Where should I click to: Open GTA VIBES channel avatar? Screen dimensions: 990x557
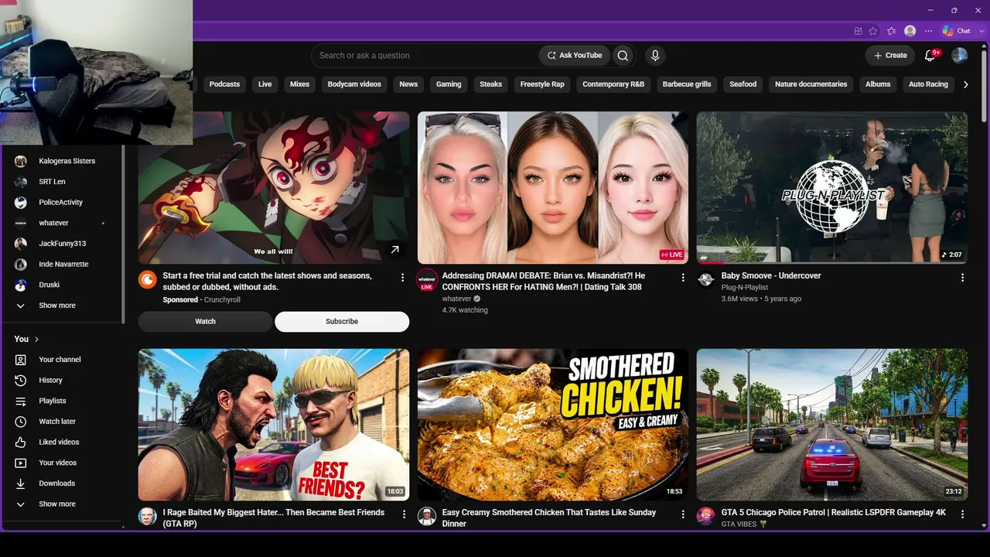point(705,516)
